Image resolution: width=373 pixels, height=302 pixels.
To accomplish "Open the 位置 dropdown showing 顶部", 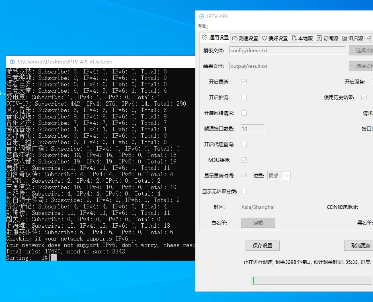I will [279, 175].
